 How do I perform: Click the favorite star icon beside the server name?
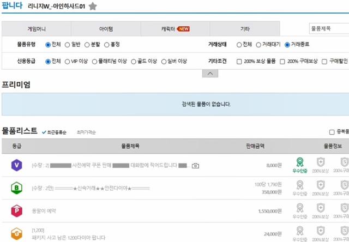click(x=93, y=6)
